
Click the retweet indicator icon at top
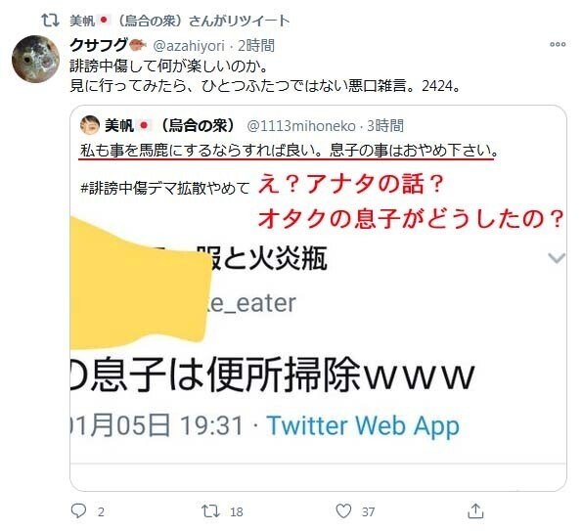tap(50, 20)
